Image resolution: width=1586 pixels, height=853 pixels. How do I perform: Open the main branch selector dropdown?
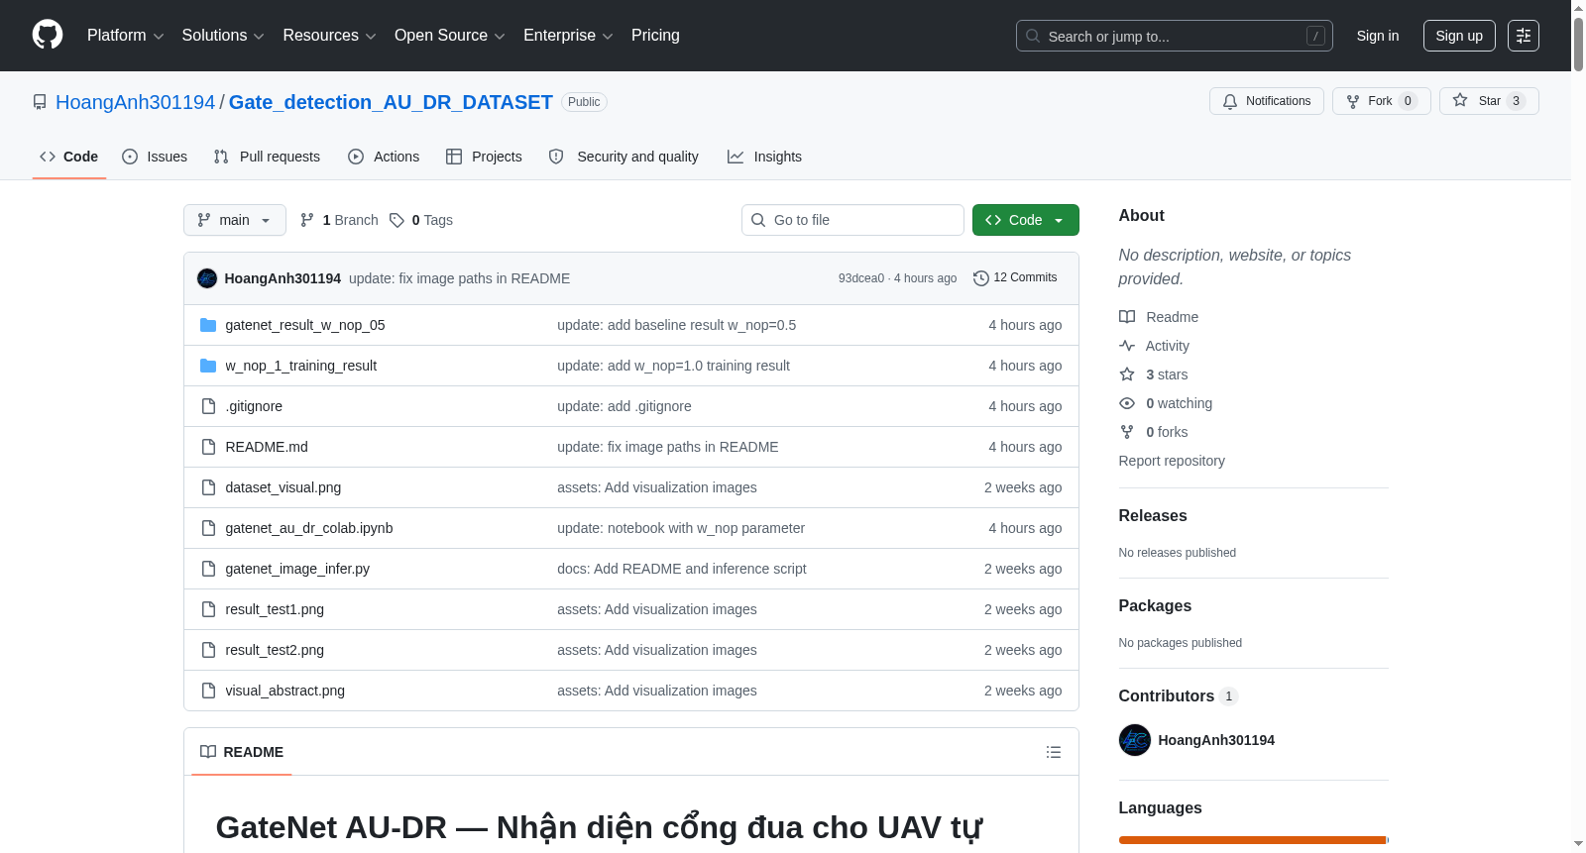click(235, 220)
